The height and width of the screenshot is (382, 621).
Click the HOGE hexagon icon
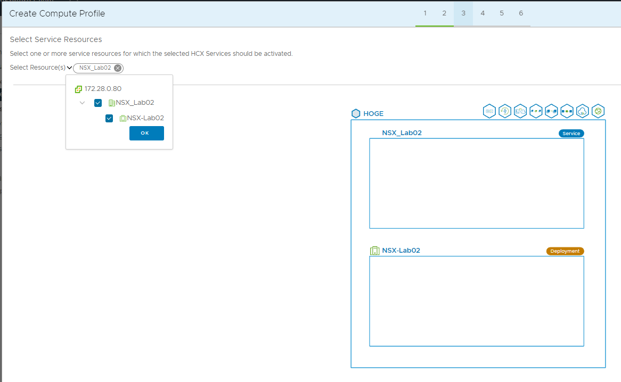356,113
